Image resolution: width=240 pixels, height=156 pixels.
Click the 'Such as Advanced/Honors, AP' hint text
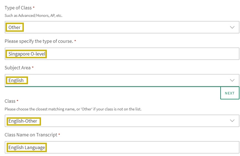click(x=34, y=15)
